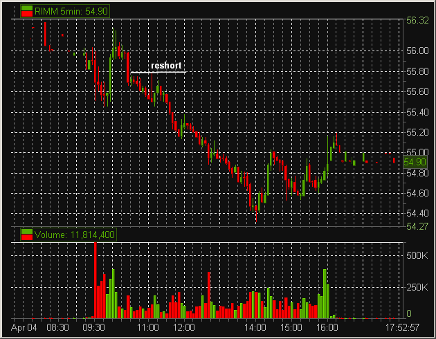This screenshot has width=436, height=339.
Task: Click the 09:30 time axis label
Action: pyautogui.click(x=93, y=327)
